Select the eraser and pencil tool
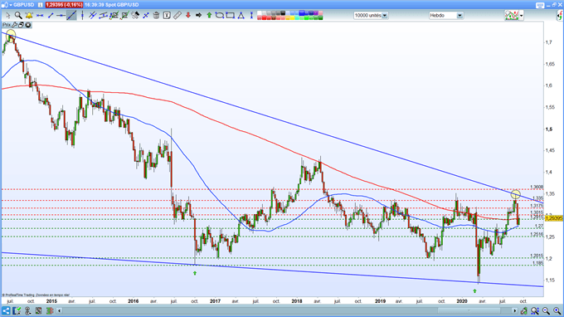The image size is (564, 317). pos(135,16)
